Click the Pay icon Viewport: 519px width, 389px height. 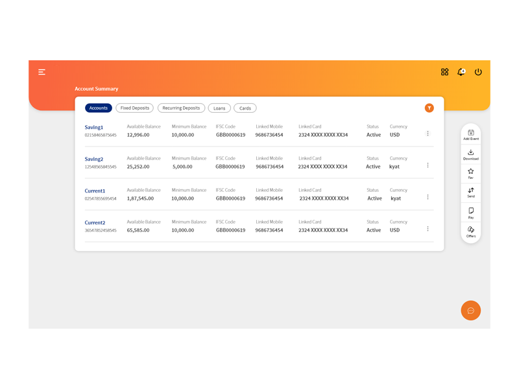point(471,213)
